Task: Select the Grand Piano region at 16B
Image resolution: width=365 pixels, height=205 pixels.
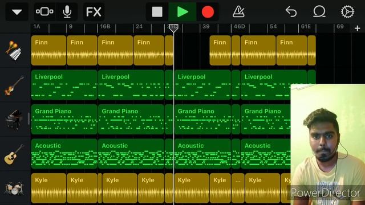Action: point(131,119)
